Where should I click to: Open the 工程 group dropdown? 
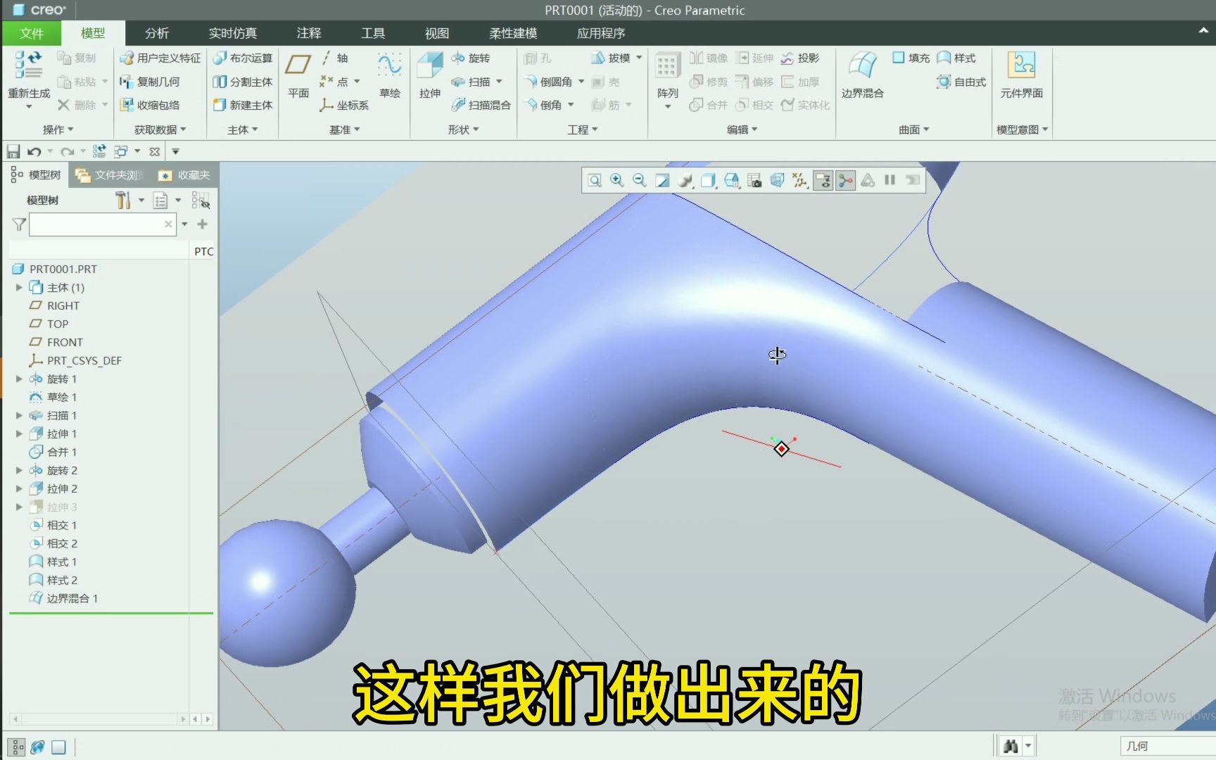583,129
